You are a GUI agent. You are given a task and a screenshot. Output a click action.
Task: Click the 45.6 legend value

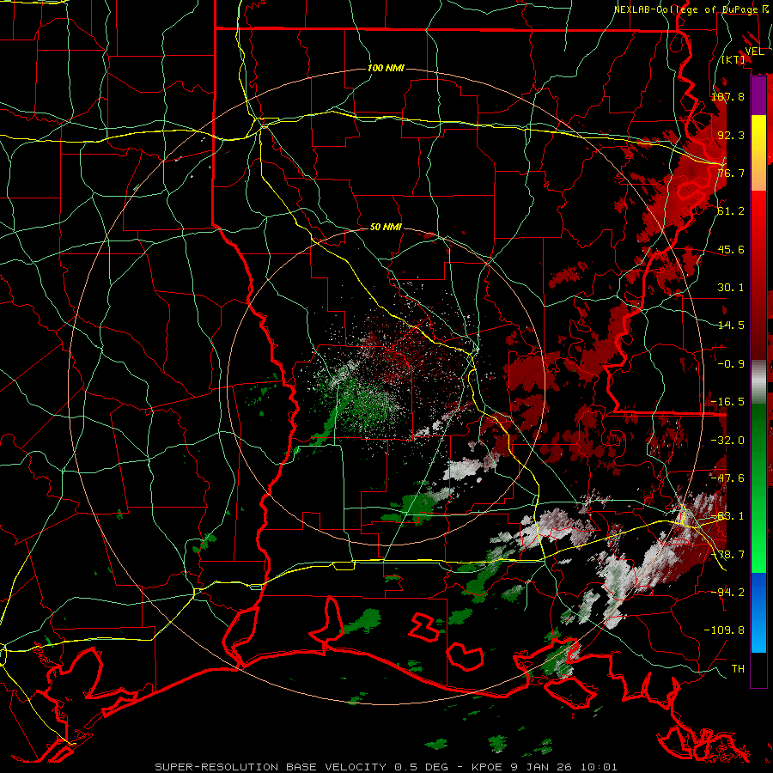[731, 249]
